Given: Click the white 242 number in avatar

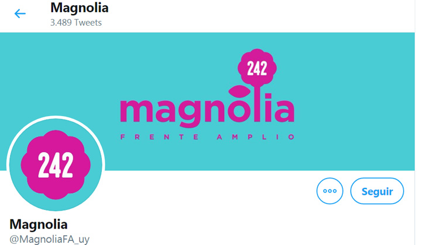Looking at the screenshot, I should (56, 165).
